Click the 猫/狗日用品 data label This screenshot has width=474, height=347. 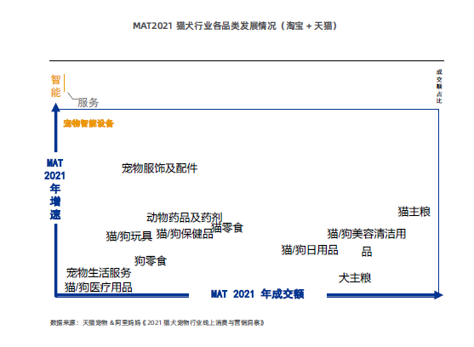(310, 250)
